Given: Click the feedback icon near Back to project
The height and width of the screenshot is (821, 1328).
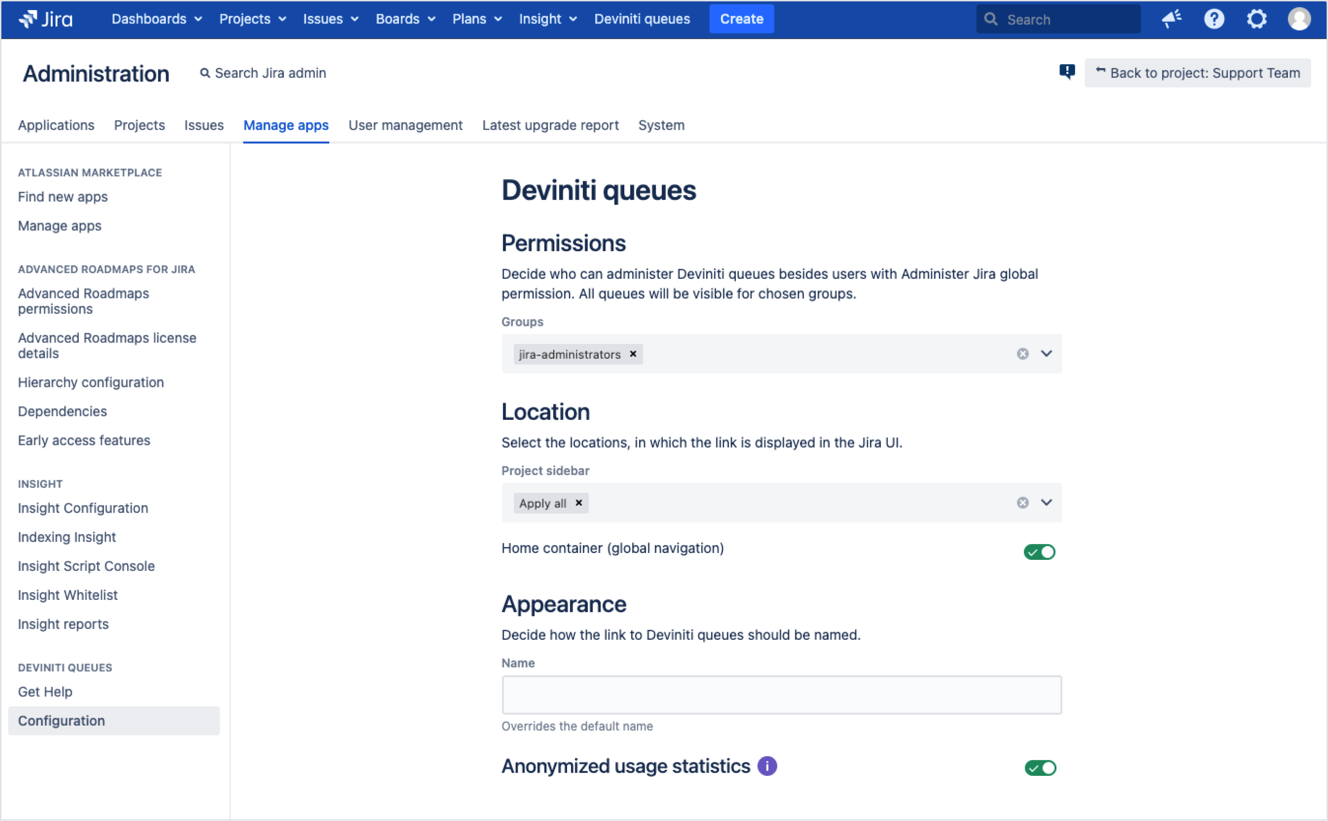Looking at the screenshot, I should pyautogui.click(x=1067, y=71).
